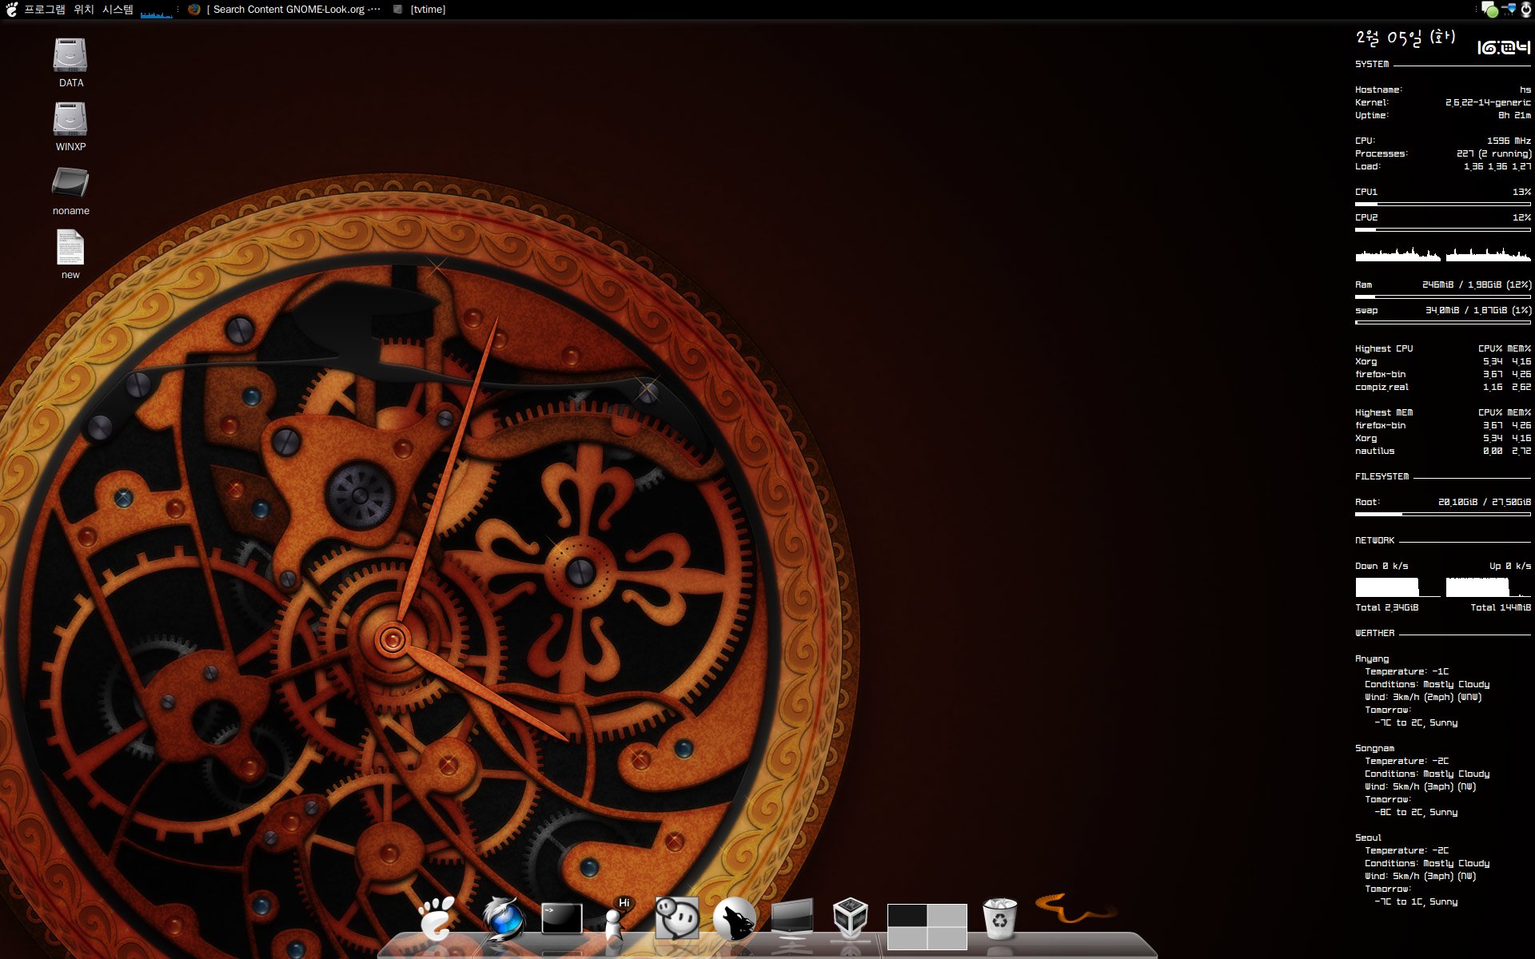Open the Hi messenger buddy dock icon
The height and width of the screenshot is (959, 1535).
(618, 919)
